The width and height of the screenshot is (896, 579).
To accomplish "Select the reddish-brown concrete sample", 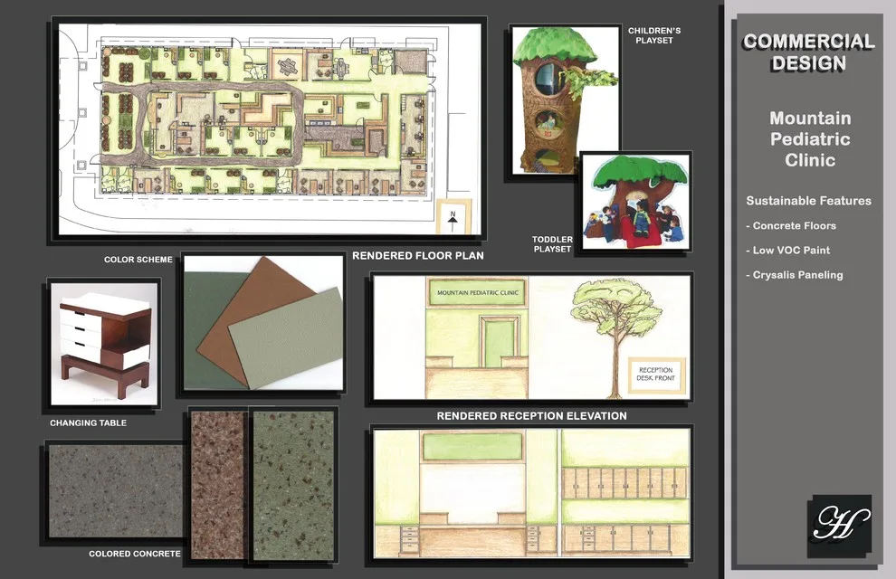I will coord(218,485).
